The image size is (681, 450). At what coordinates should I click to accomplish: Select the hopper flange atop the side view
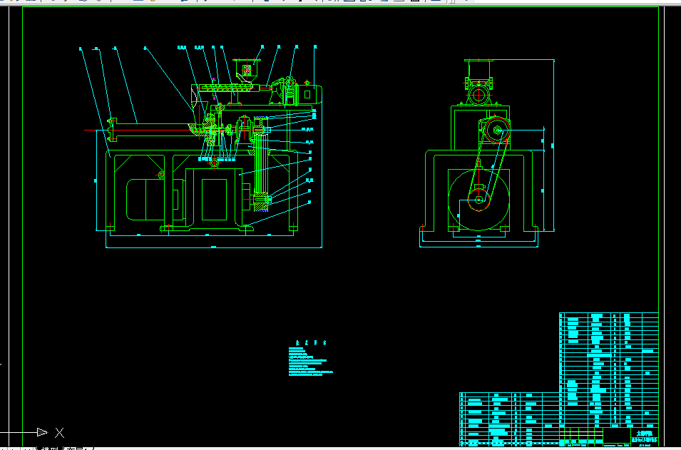pyautogui.click(x=478, y=61)
